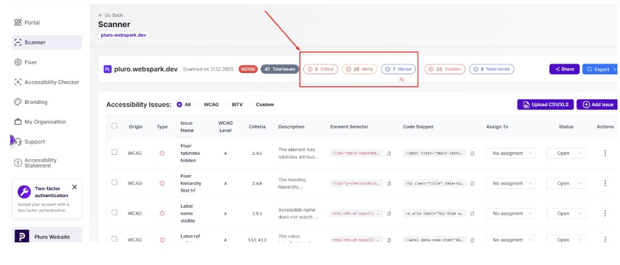Check the Fixer hierarchy first h1 checkbox
Image resolution: width=620 pixels, height=265 pixels.
(x=114, y=183)
